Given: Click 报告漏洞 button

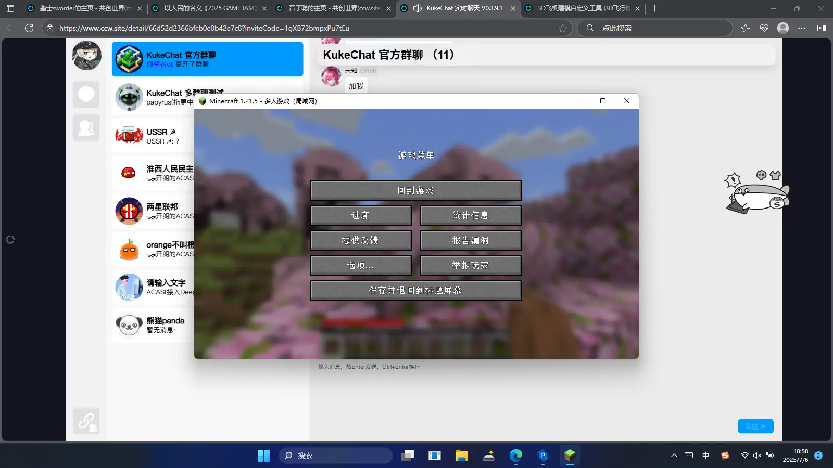Looking at the screenshot, I should [x=471, y=240].
